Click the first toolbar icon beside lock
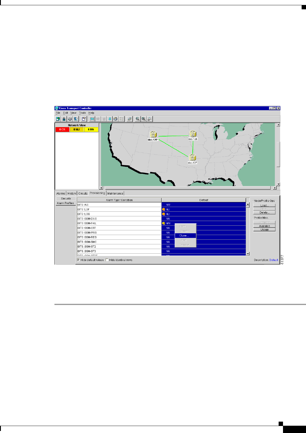The height and width of the screenshot is (433, 306). 58,119
